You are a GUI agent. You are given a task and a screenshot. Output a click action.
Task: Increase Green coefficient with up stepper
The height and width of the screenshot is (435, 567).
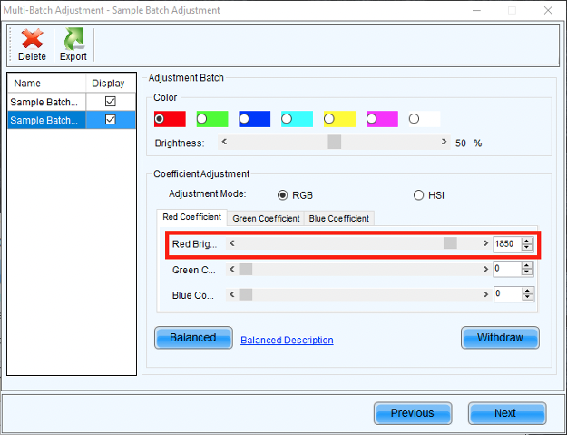(x=527, y=265)
